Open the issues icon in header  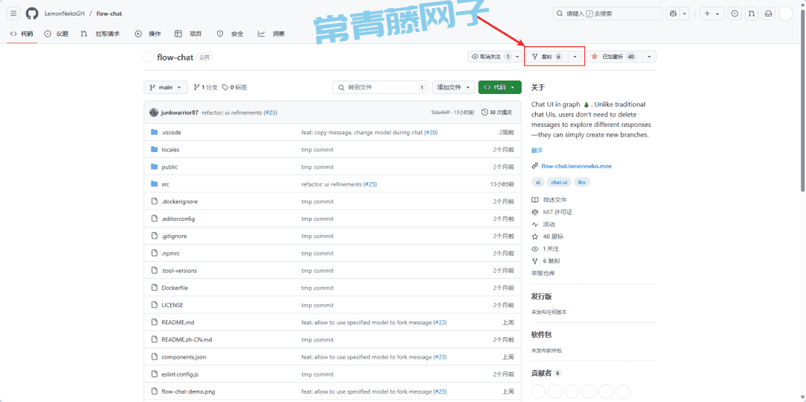735,14
